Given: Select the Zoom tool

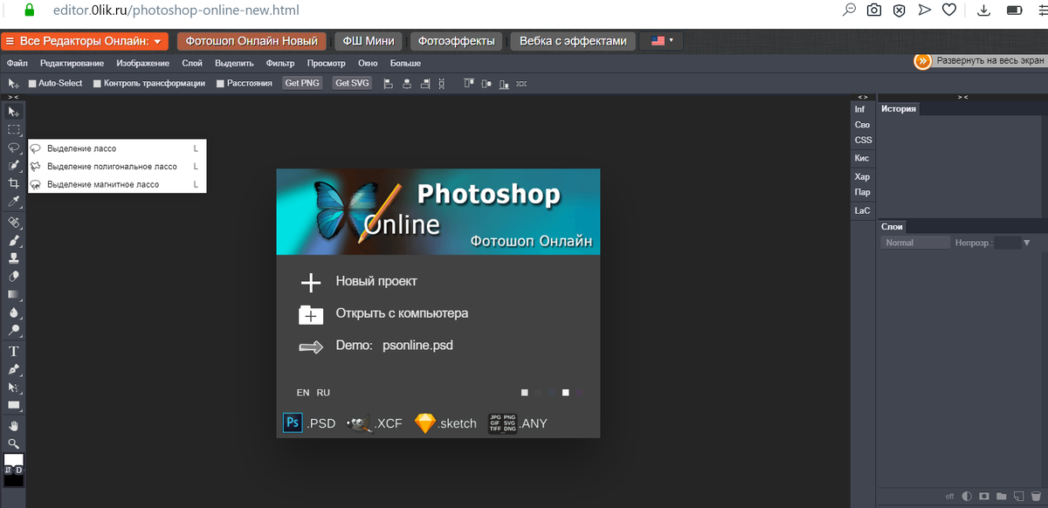Looking at the screenshot, I should click(13, 443).
